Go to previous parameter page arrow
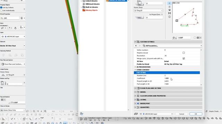 136,46
